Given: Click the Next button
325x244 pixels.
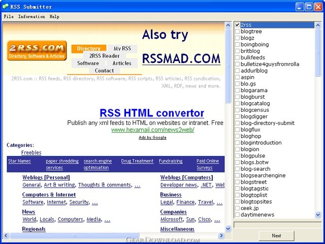Looking at the screenshot, I should click(x=276, y=236).
